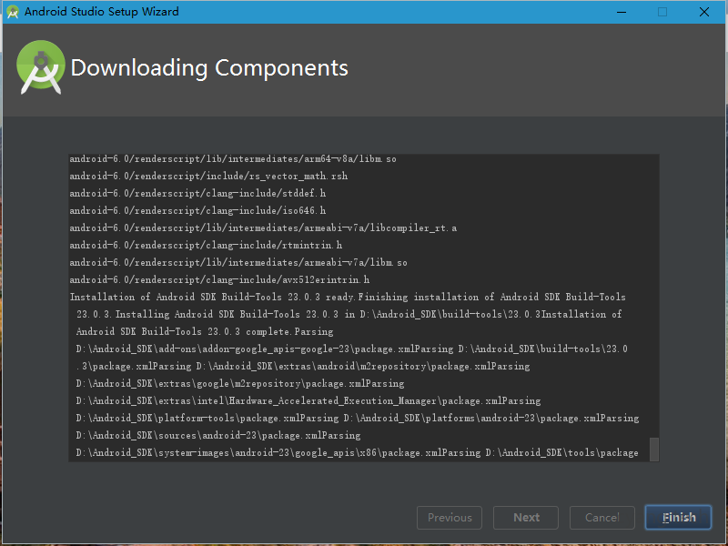Click the libcompiler_rt.a log entry
Image resolution: width=728 pixels, height=546 pixels.
[263, 227]
